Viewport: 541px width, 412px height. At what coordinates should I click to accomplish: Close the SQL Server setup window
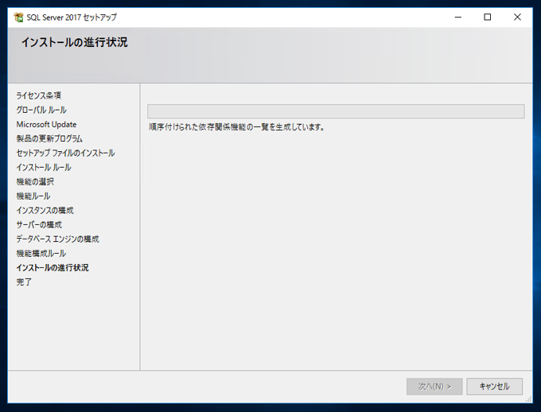click(517, 17)
